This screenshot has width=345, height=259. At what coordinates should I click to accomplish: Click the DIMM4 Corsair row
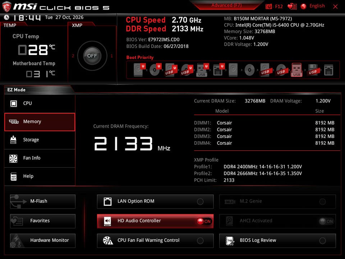tap(264, 143)
